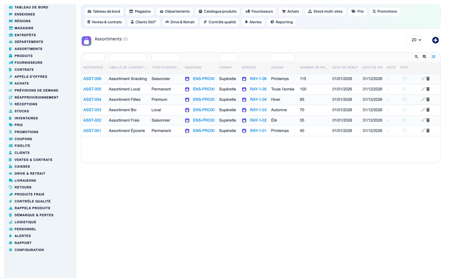Screen dimensions: 449x278
Task: Edit ASST-006 with pencil icon
Action: click(423, 79)
